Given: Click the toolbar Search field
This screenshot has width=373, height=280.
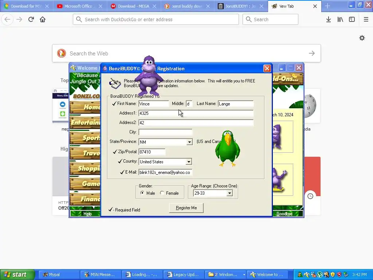Looking at the screenshot, I should coord(270,19).
